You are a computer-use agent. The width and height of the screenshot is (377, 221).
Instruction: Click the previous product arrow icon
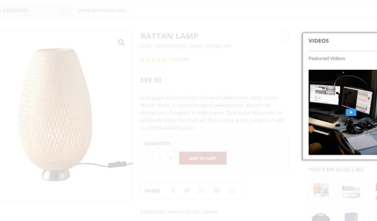pyautogui.click(x=285, y=36)
